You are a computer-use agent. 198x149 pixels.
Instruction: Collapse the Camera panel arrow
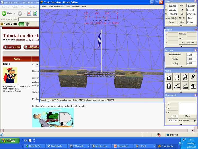(181, 26)
